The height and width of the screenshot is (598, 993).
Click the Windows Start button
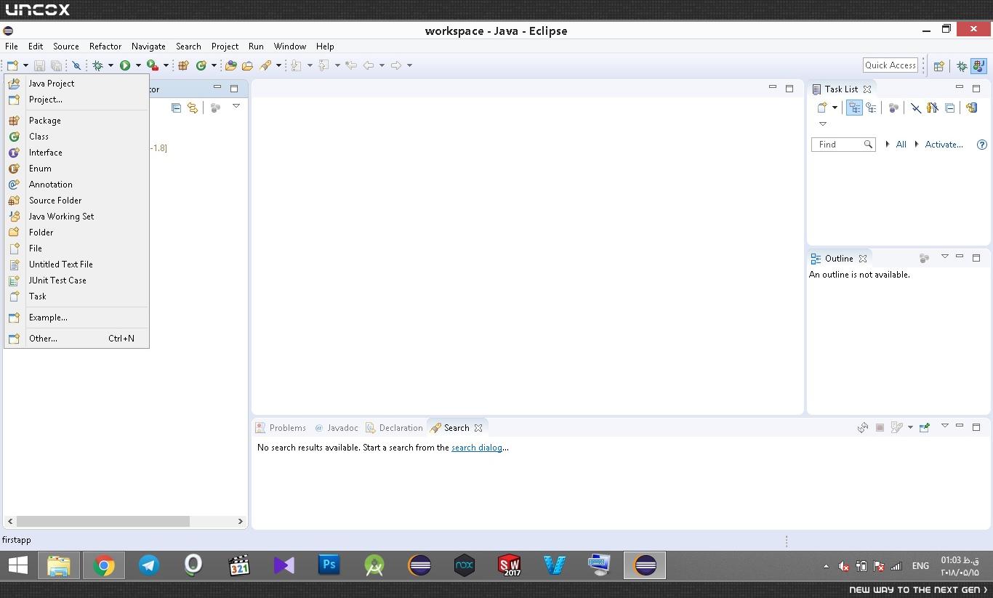click(17, 565)
